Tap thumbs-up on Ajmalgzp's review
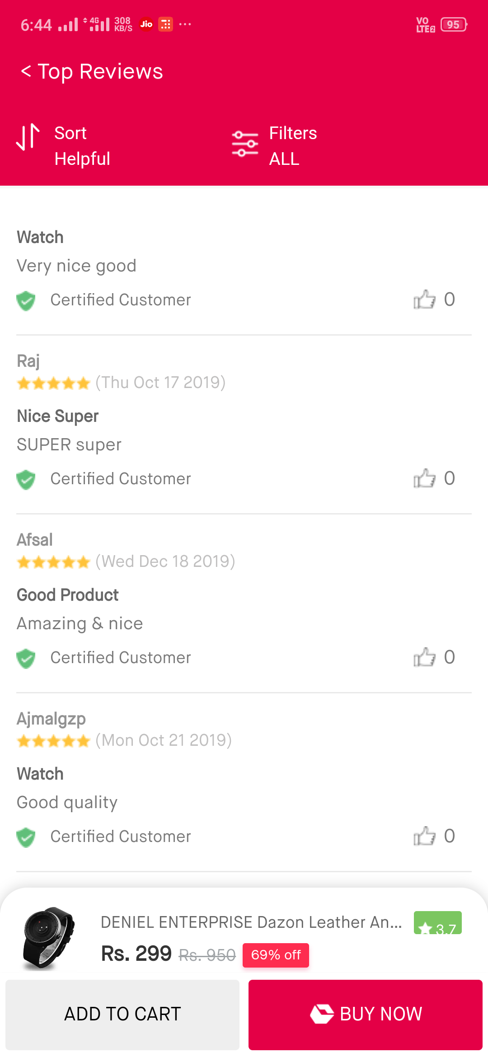The height and width of the screenshot is (1057, 488). pos(424,836)
